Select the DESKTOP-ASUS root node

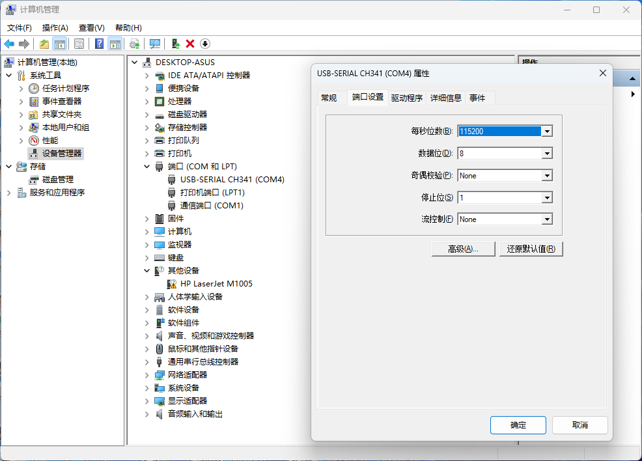pyautogui.click(x=185, y=63)
